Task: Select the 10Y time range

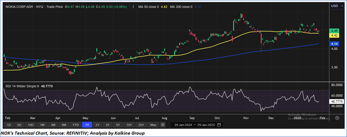Action: click(x=129, y=125)
